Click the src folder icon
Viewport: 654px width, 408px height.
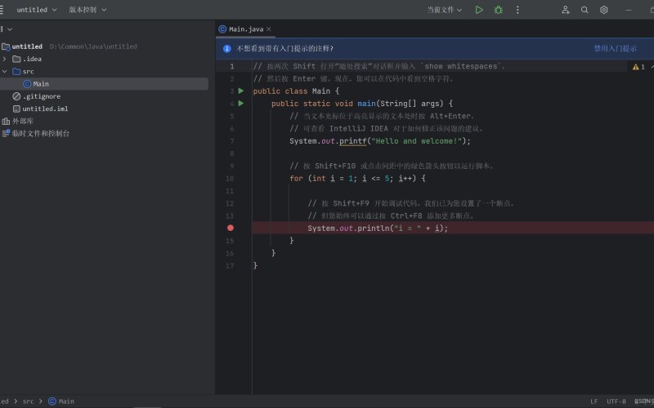click(x=16, y=72)
